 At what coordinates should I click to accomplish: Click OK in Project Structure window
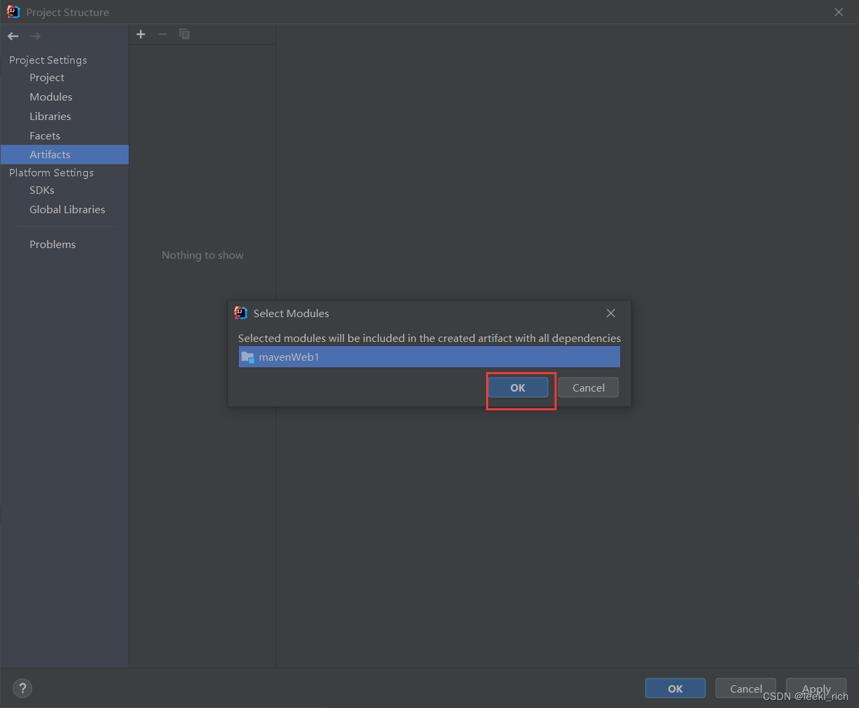pos(675,689)
